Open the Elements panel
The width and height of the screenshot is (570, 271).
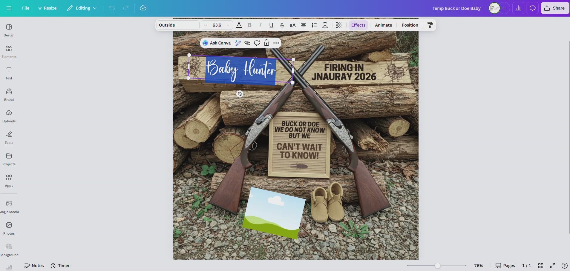coord(9,51)
